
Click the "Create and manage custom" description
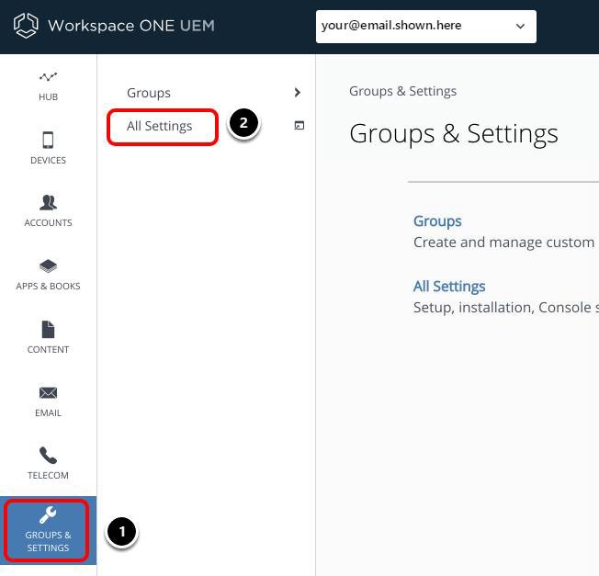tap(503, 243)
